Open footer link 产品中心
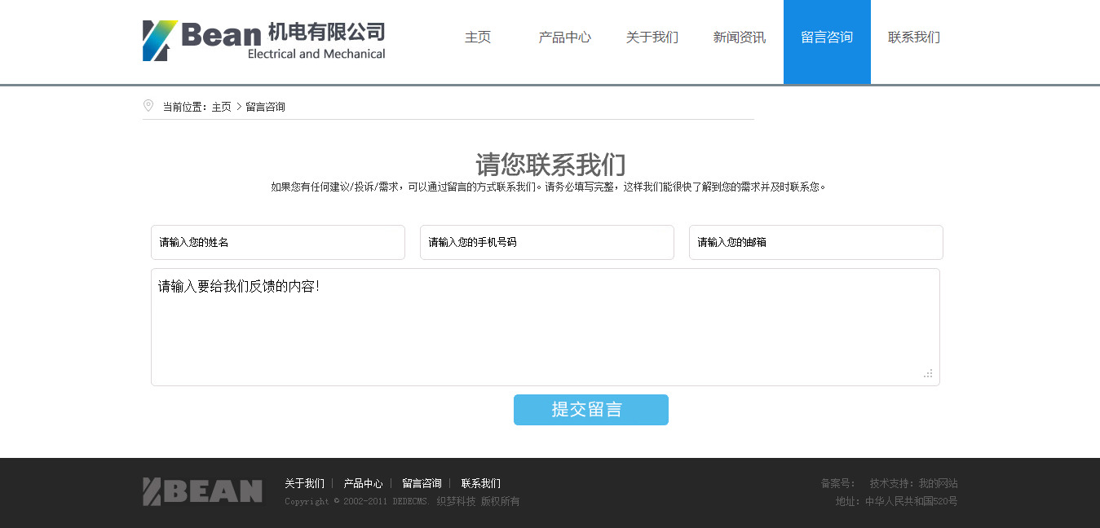The height and width of the screenshot is (528, 1100). pos(363,484)
